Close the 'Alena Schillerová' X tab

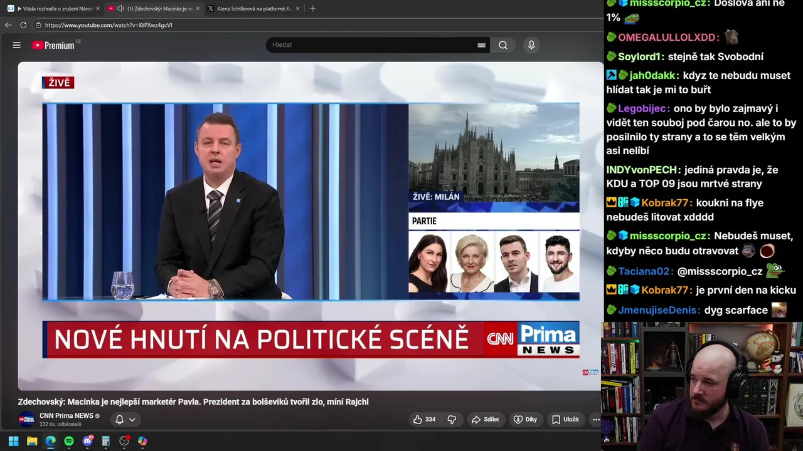pos(298,8)
